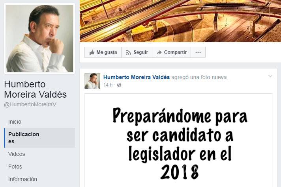
Task: Open the highway cover photo
Action: pos(180,21)
